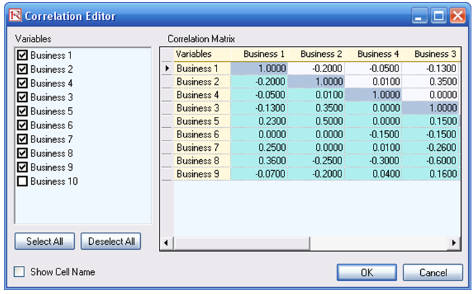Click the 0.2300 cell in Business 5 row
Image resolution: width=474 pixels, height=294 pixels.
pyautogui.click(x=259, y=121)
